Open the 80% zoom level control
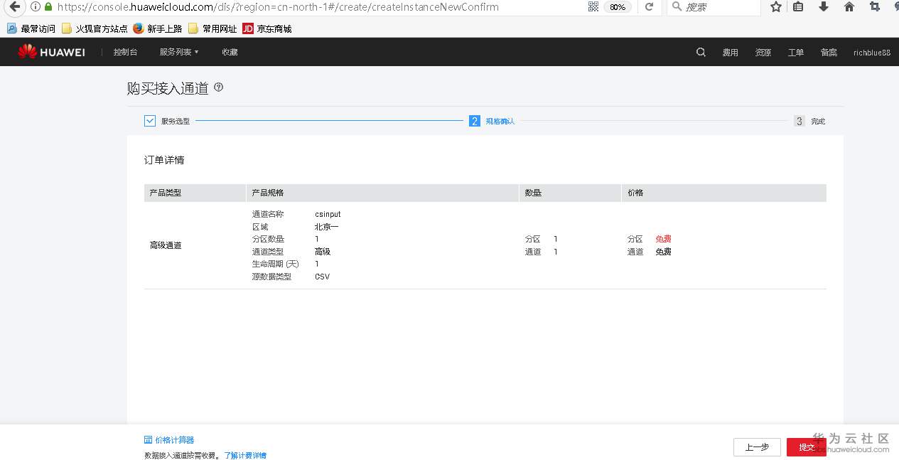The height and width of the screenshot is (460, 899). coord(618,7)
